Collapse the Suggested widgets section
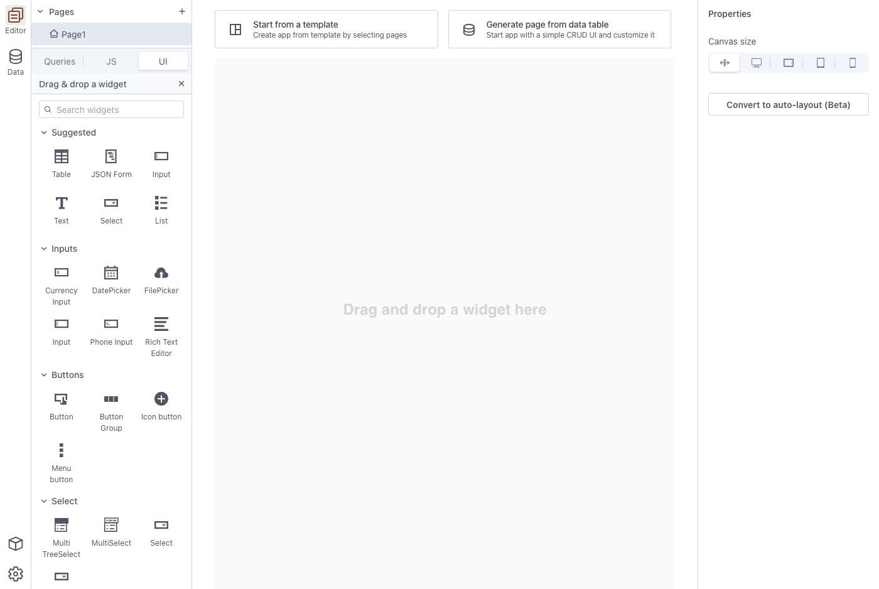The height and width of the screenshot is (589, 879). (x=44, y=132)
